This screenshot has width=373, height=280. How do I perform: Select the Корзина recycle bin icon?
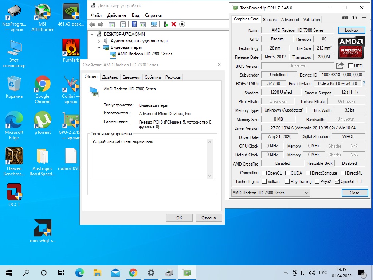click(14, 87)
